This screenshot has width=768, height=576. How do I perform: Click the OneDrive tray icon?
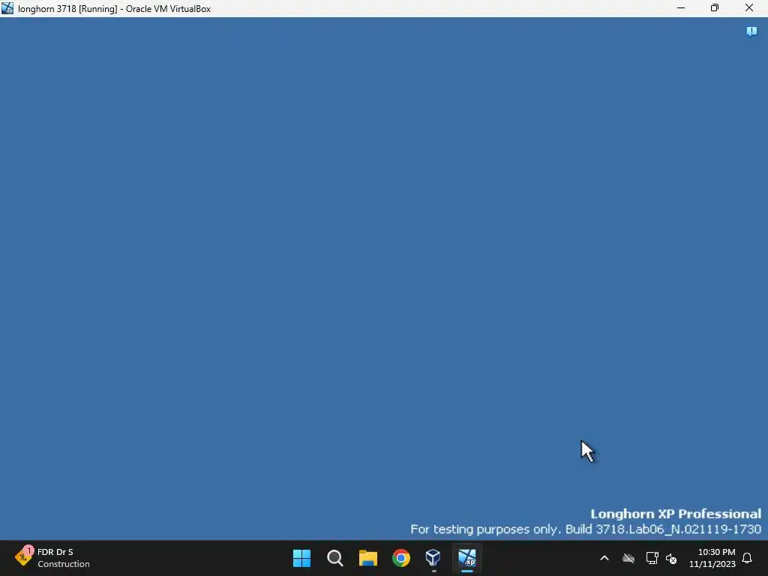[x=628, y=558]
